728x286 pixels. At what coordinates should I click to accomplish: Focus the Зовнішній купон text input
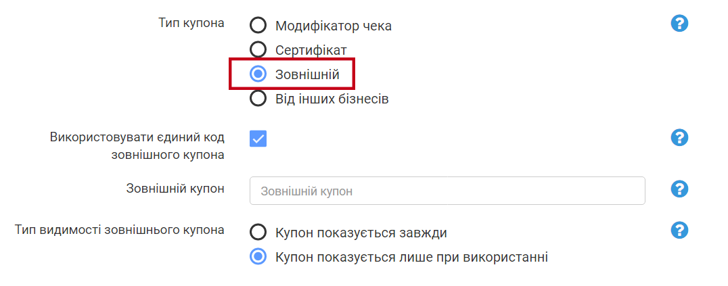click(447, 191)
